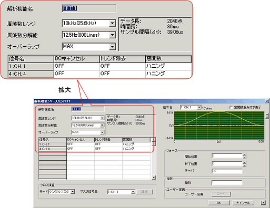This screenshot has height=208, width=270.
Task: Select the DCキャンセル column header in the dialog table
Action: 81,140
